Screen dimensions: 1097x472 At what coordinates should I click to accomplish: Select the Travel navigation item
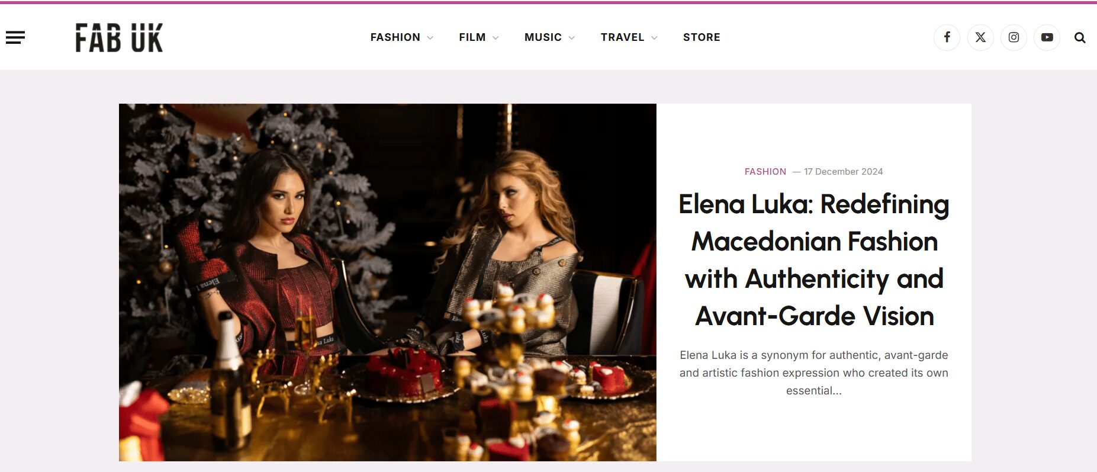(x=622, y=37)
